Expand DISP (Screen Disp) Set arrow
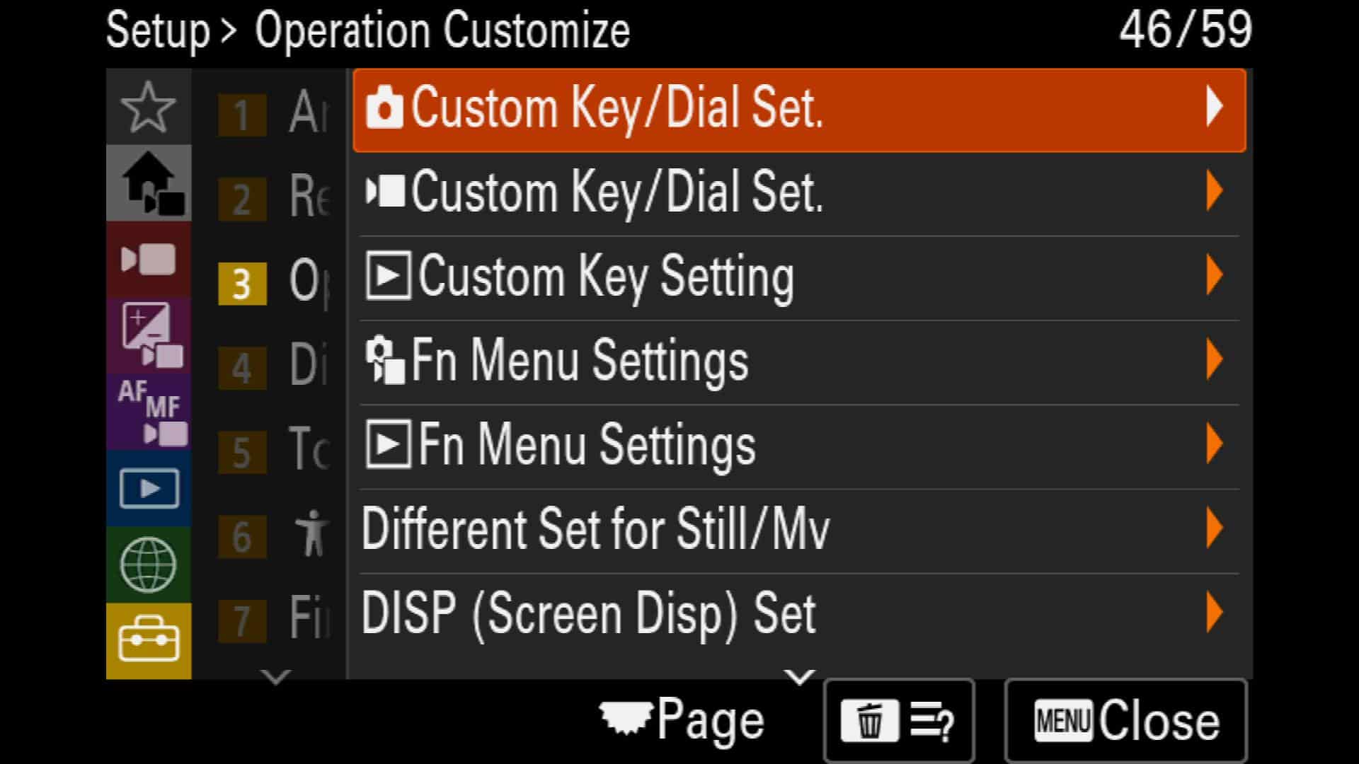 [x=1215, y=612]
